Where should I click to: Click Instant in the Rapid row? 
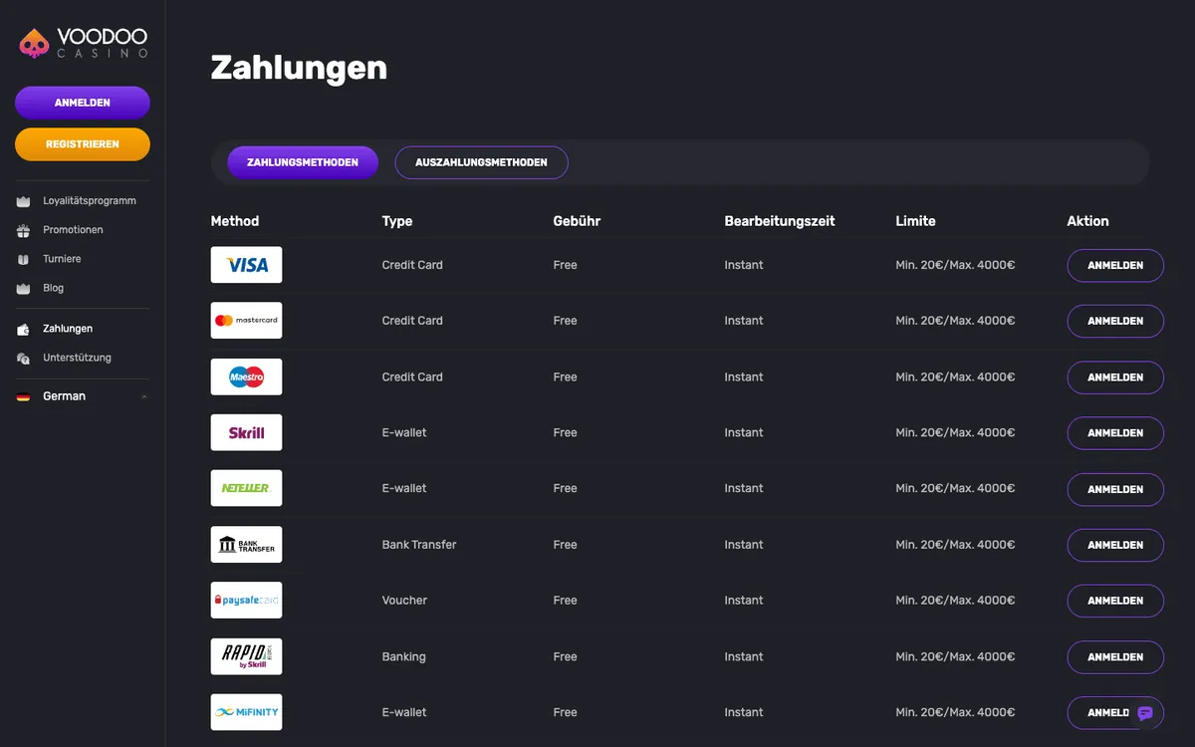pyautogui.click(x=744, y=656)
